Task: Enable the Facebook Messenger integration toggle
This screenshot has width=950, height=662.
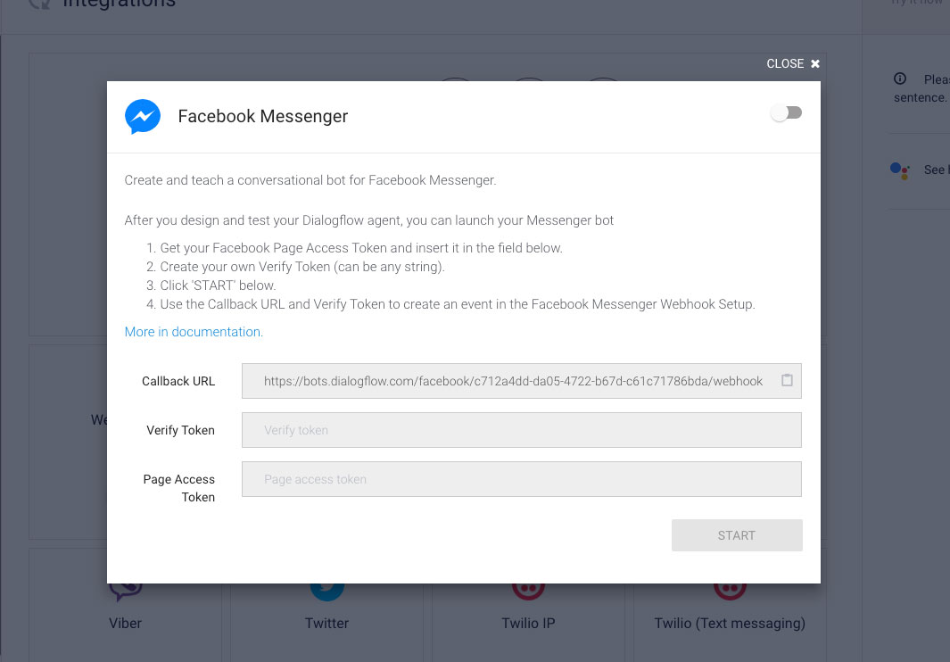Action: tap(787, 112)
